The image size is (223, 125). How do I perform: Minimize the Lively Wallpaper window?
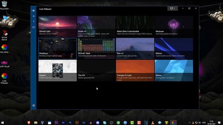(x=183, y=8)
